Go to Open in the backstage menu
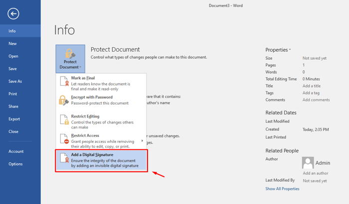The height and width of the screenshot is (204, 349). tap(20, 56)
